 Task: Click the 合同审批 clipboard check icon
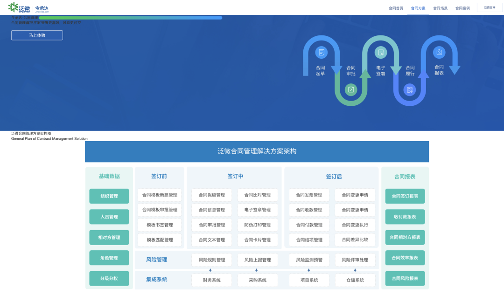(x=350, y=89)
